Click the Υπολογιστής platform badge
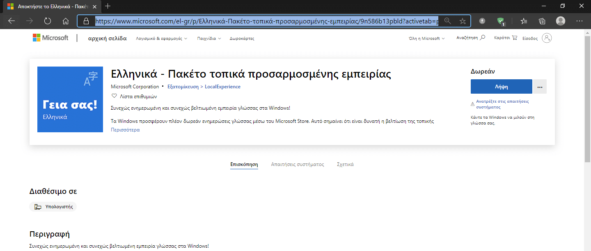The image size is (591, 251). 53,207
